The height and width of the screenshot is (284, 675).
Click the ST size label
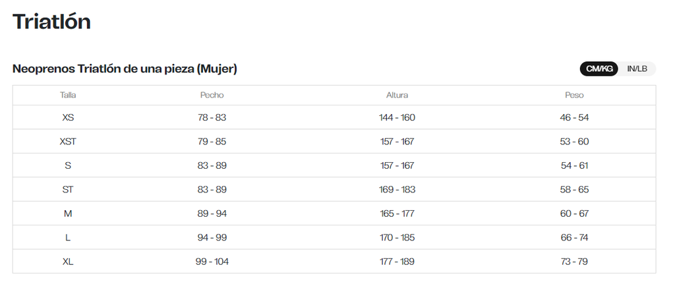click(68, 189)
